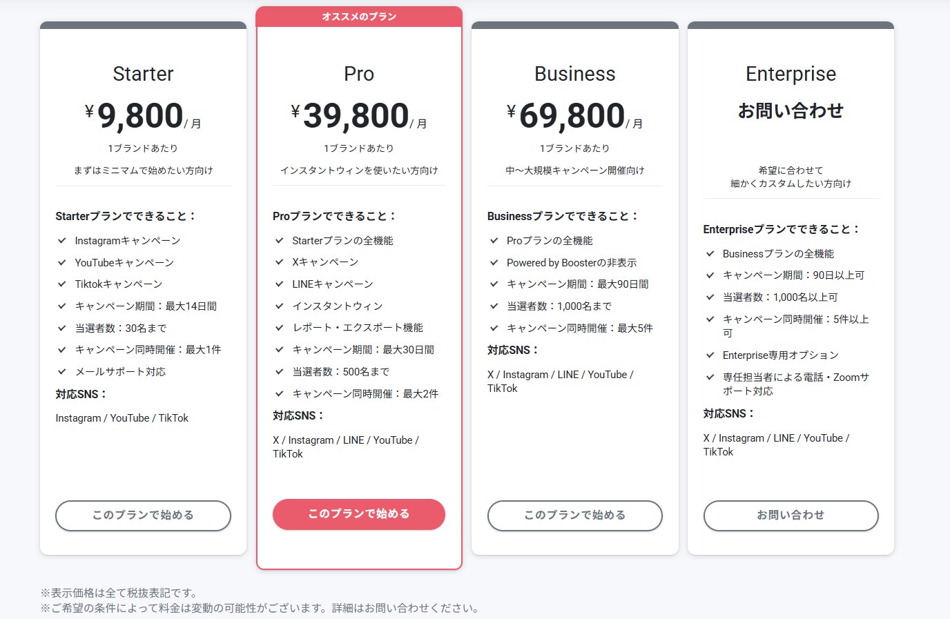
Task: Click checkmark next to YouTubeキャンペーン
Action: coord(62,263)
